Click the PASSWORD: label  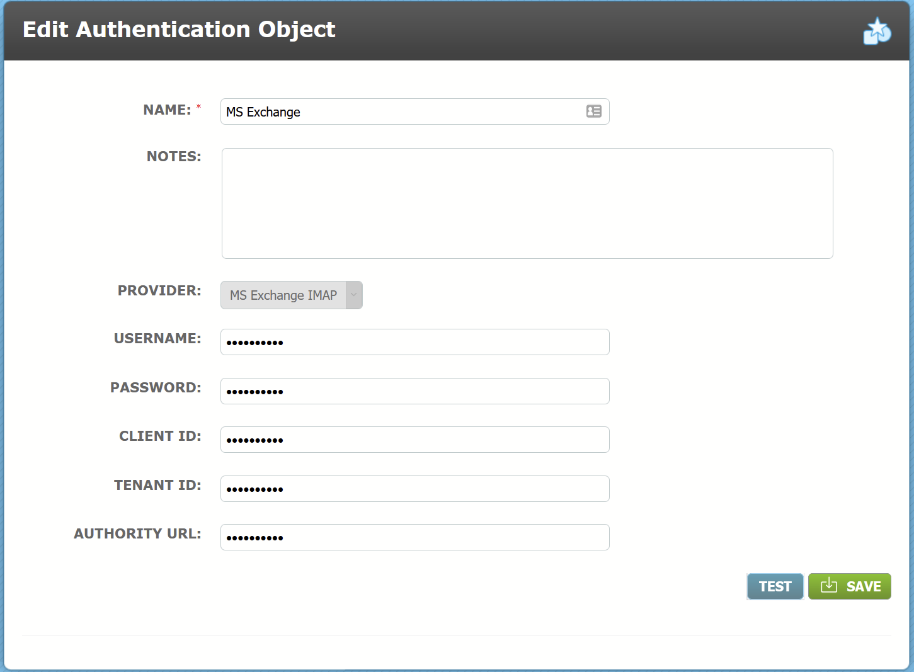click(x=156, y=387)
